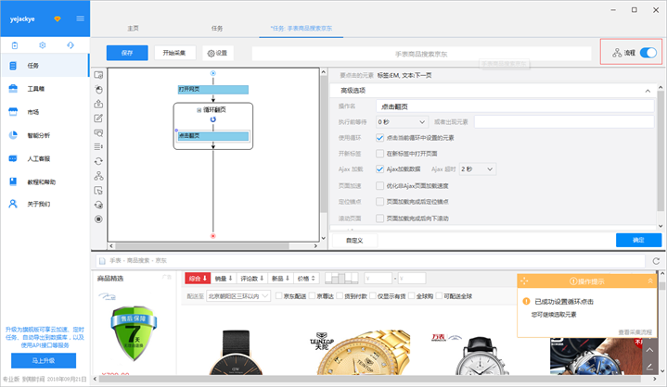
Task: Click the 查看采集流程 link
Action: click(x=635, y=332)
